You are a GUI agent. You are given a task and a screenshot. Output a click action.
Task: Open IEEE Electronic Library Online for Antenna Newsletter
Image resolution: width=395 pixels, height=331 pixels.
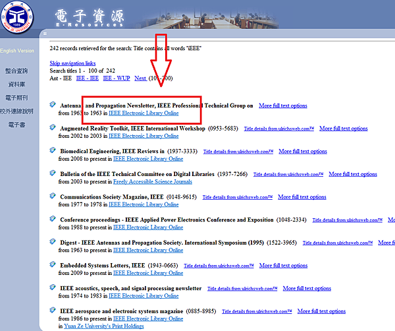point(144,113)
